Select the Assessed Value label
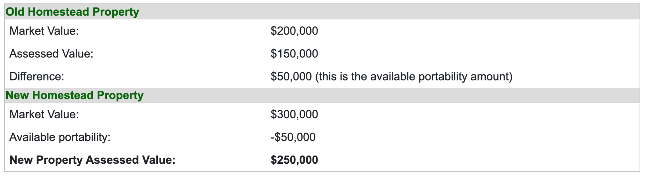645x176 pixels. pos(51,54)
